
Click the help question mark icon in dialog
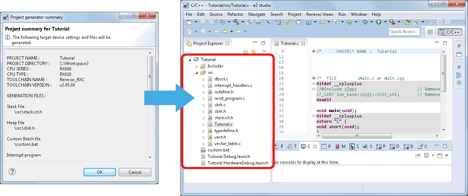[12, 172]
